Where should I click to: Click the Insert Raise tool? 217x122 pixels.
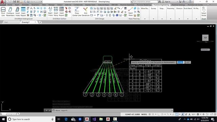pyautogui.click(x=131, y=12)
